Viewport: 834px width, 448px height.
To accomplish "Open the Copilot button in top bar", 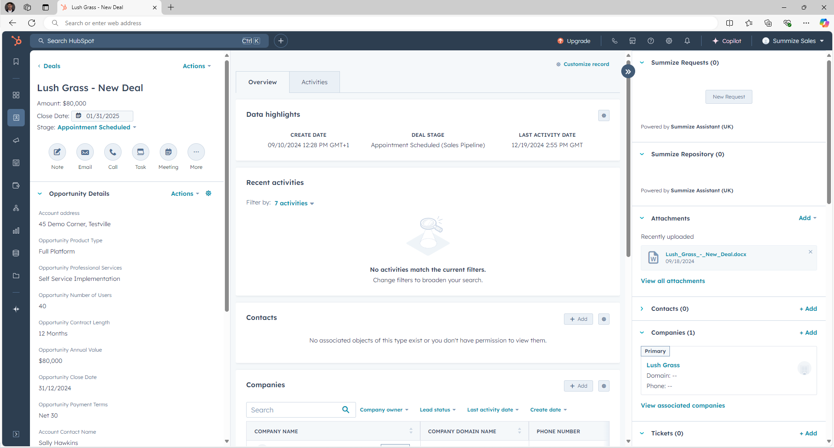I will pyautogui.click(x=727, y=41).
